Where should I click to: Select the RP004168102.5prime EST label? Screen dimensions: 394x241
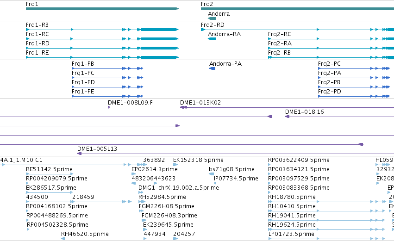coord(57,206)
